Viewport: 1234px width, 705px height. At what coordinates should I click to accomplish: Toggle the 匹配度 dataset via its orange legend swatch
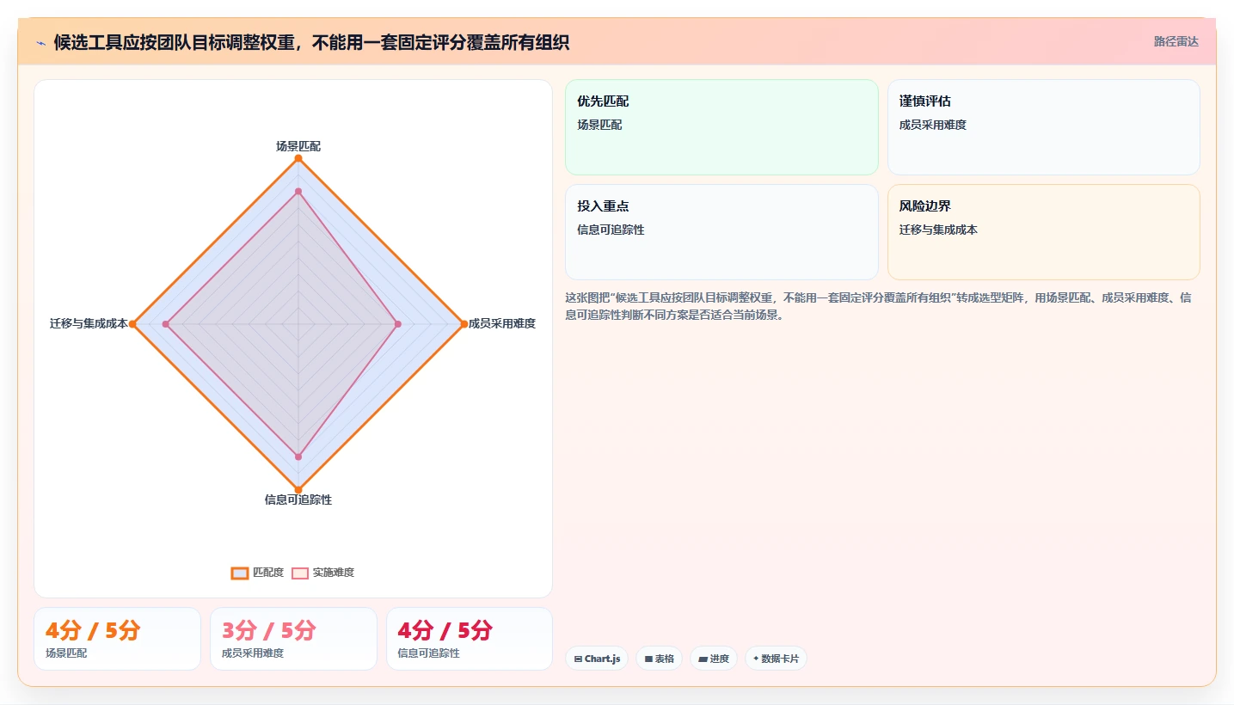[240, 573]
